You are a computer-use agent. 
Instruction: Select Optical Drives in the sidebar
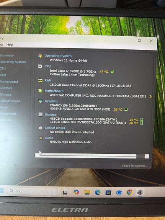click(10, 101)
